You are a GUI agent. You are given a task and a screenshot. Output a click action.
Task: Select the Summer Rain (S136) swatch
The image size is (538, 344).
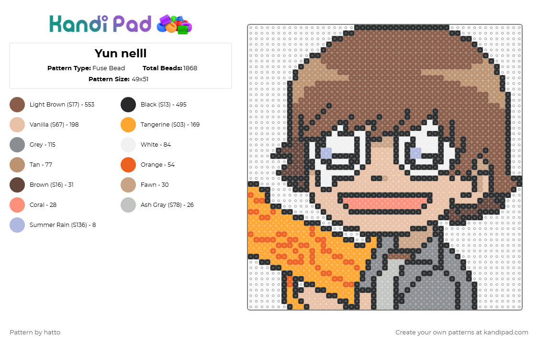pos(17,225)
